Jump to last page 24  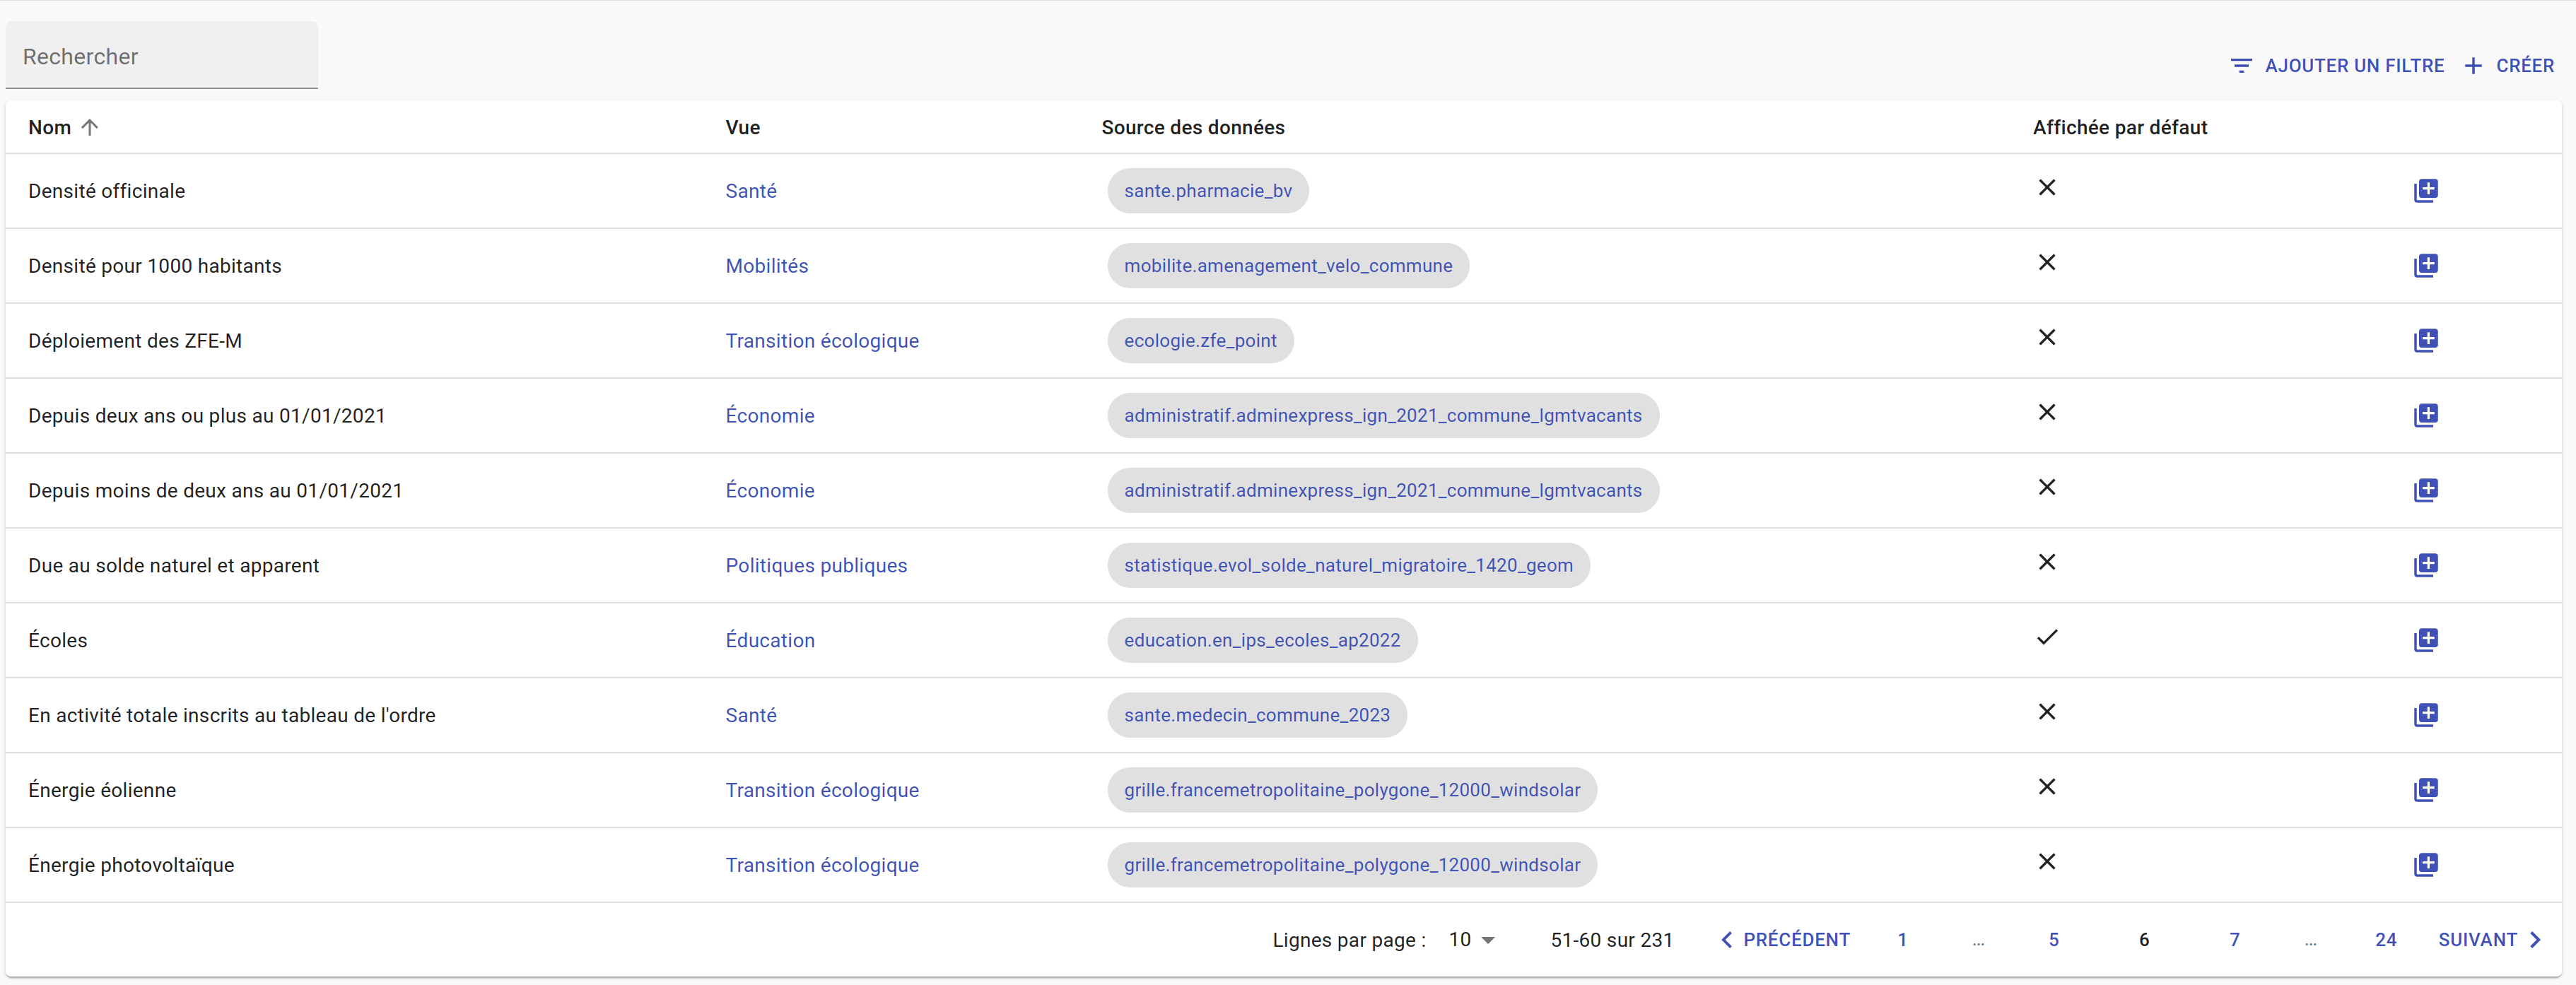(x=2386, y=940)
